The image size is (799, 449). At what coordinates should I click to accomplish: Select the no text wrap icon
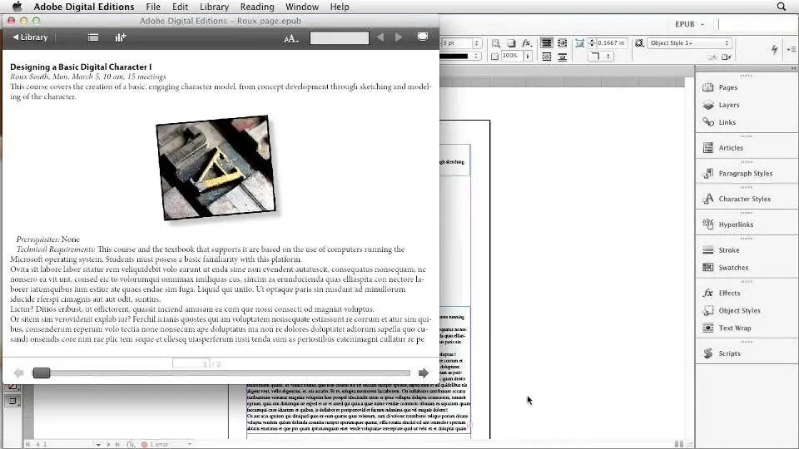[x=546, y=43]
